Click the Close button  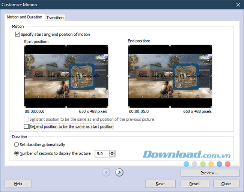(226, 184)
